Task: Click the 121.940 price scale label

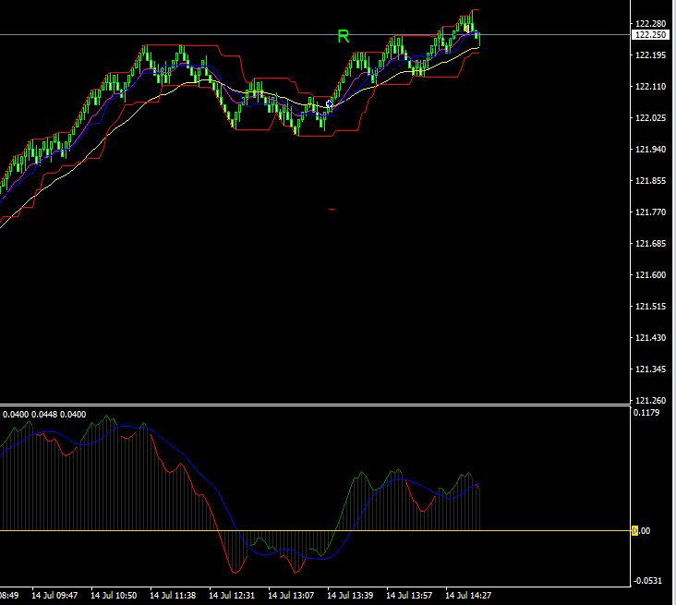Action: (650, 150)
